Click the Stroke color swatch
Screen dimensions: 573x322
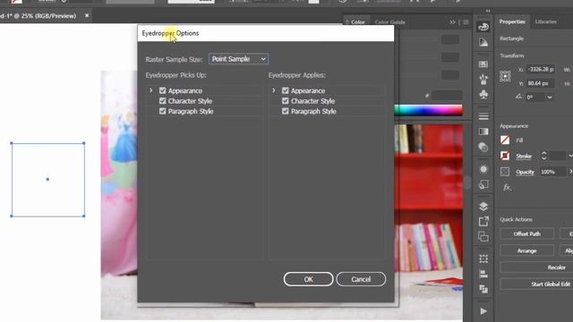(505, 156)
